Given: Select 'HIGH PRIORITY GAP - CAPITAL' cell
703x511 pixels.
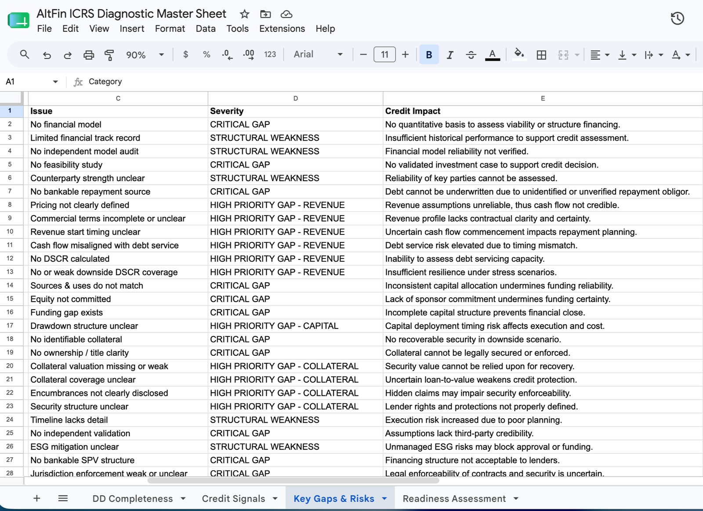Looking at the screenshot, I should coord(296,326).
